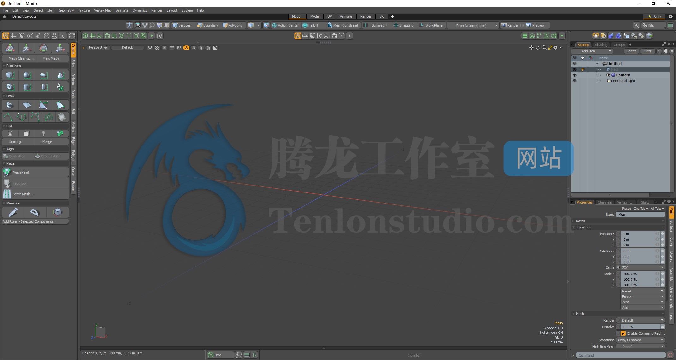Open Action Center options
676x360 pixels.
pos(285,25)
